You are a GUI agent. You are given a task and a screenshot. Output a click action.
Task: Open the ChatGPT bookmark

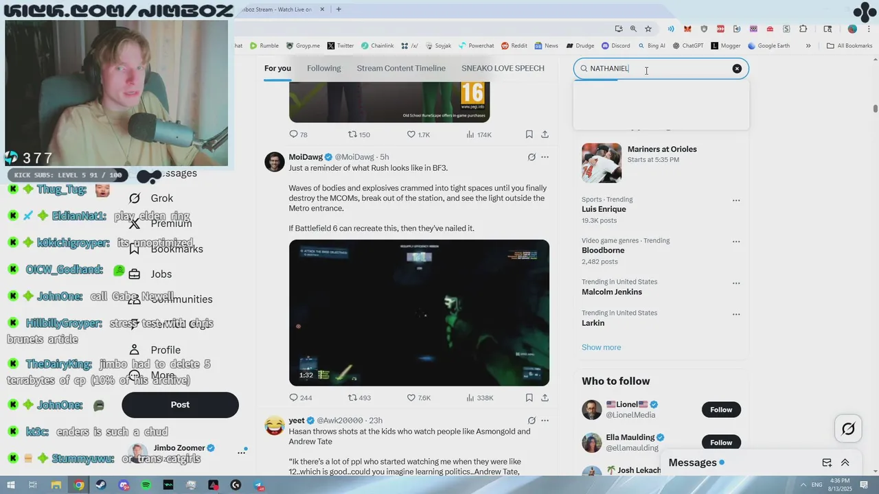tap(688, 46)
